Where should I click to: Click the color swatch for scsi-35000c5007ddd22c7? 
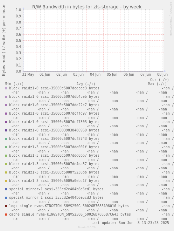pos(6,105)
